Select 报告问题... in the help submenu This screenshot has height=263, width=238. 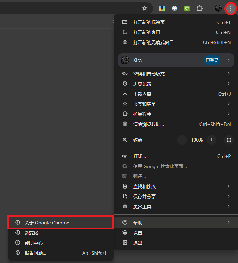pos(61,253)
